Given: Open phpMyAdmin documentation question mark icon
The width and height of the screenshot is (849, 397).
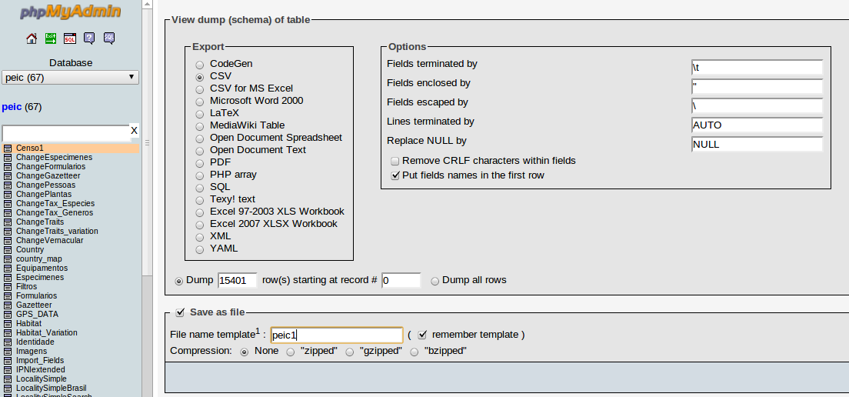Looking at the screenshot, I should tap(89, 38).
